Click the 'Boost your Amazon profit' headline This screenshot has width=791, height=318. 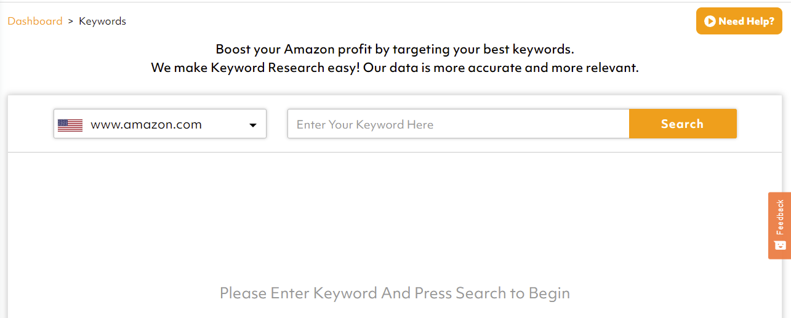pyautogui.click(x=395, y=49)
